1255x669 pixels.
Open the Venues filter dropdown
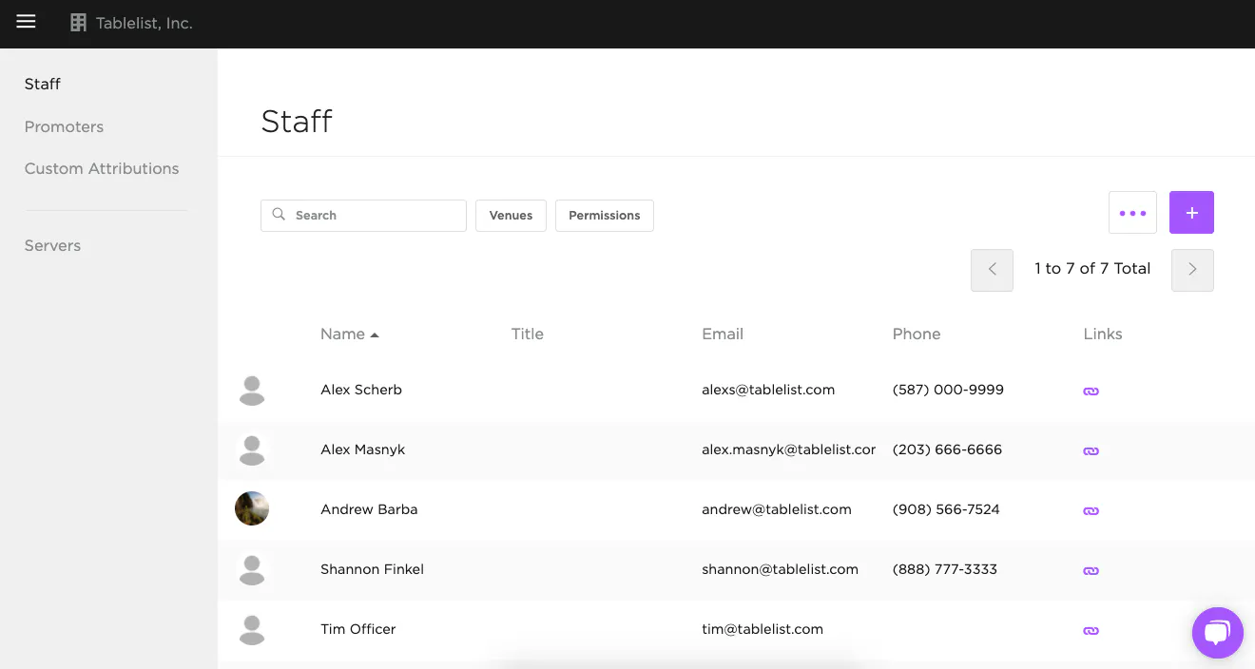point(511,216)
